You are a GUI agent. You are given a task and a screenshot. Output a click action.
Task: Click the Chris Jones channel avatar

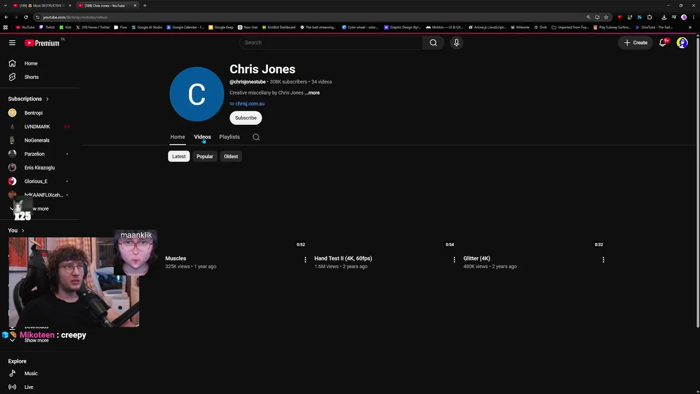(x=197, y=94)
